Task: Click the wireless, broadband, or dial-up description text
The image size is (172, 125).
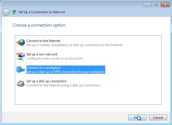Action: tap(74, 45)
